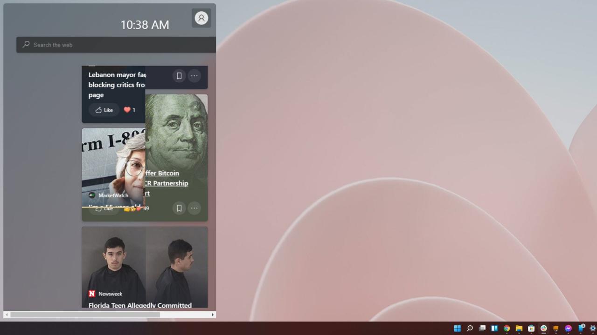This screenshot has width=597, height=335.
Task: Click the MarketWatch publisher logo
Action: click(x=92, y=195)
